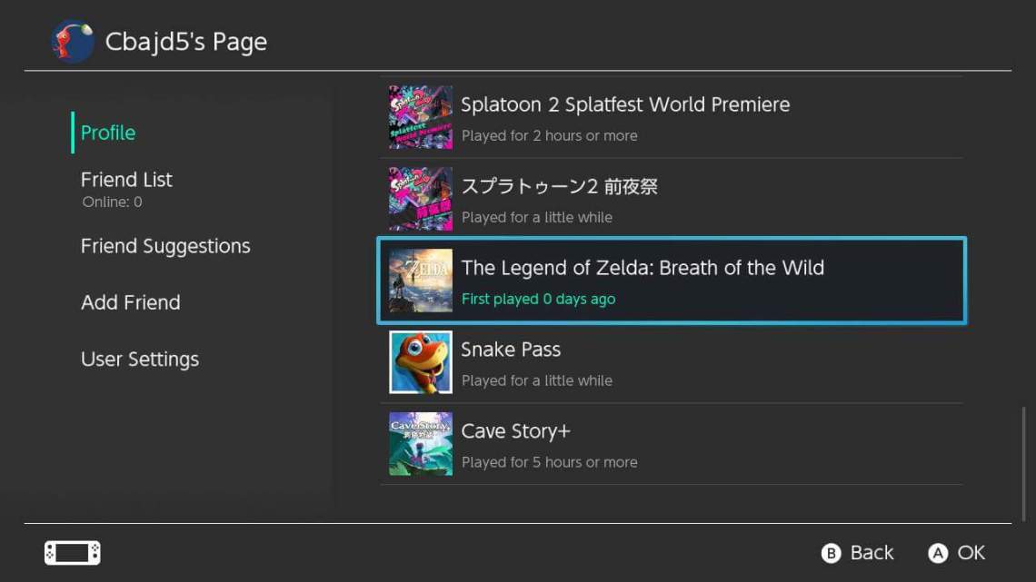Select the Splatoon 2 Splatfest World Premiere icon

pyautogui.click(x=420, y=117)
